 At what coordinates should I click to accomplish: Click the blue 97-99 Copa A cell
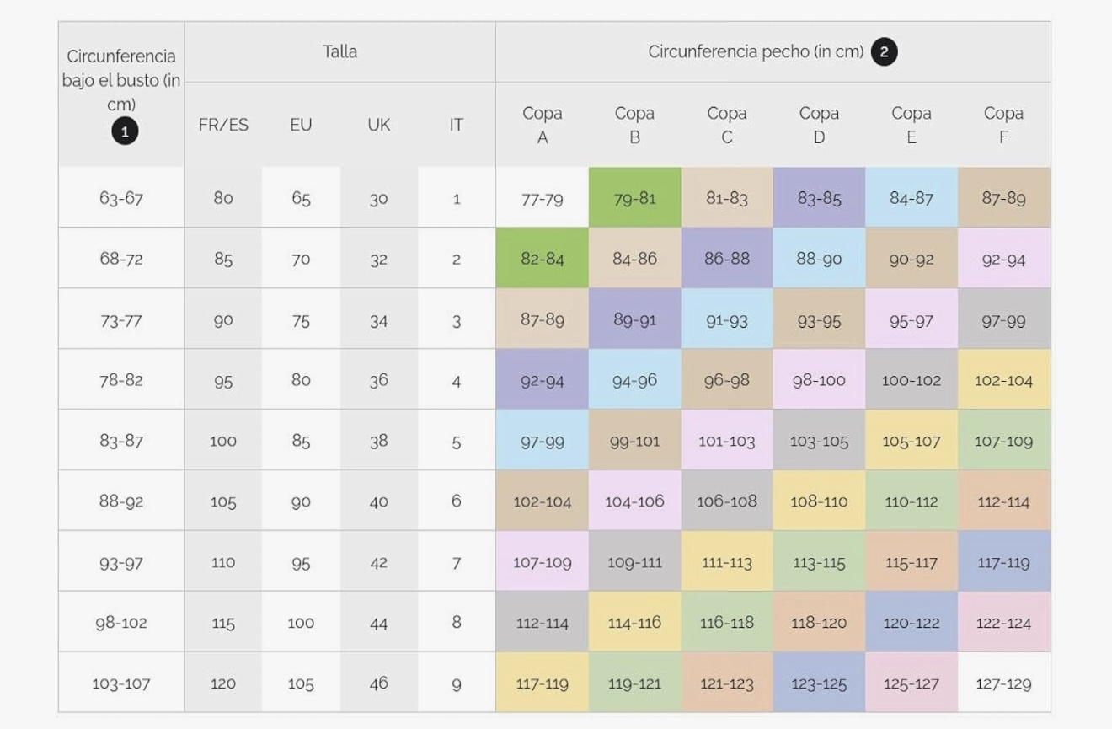[x=542, y=441]
